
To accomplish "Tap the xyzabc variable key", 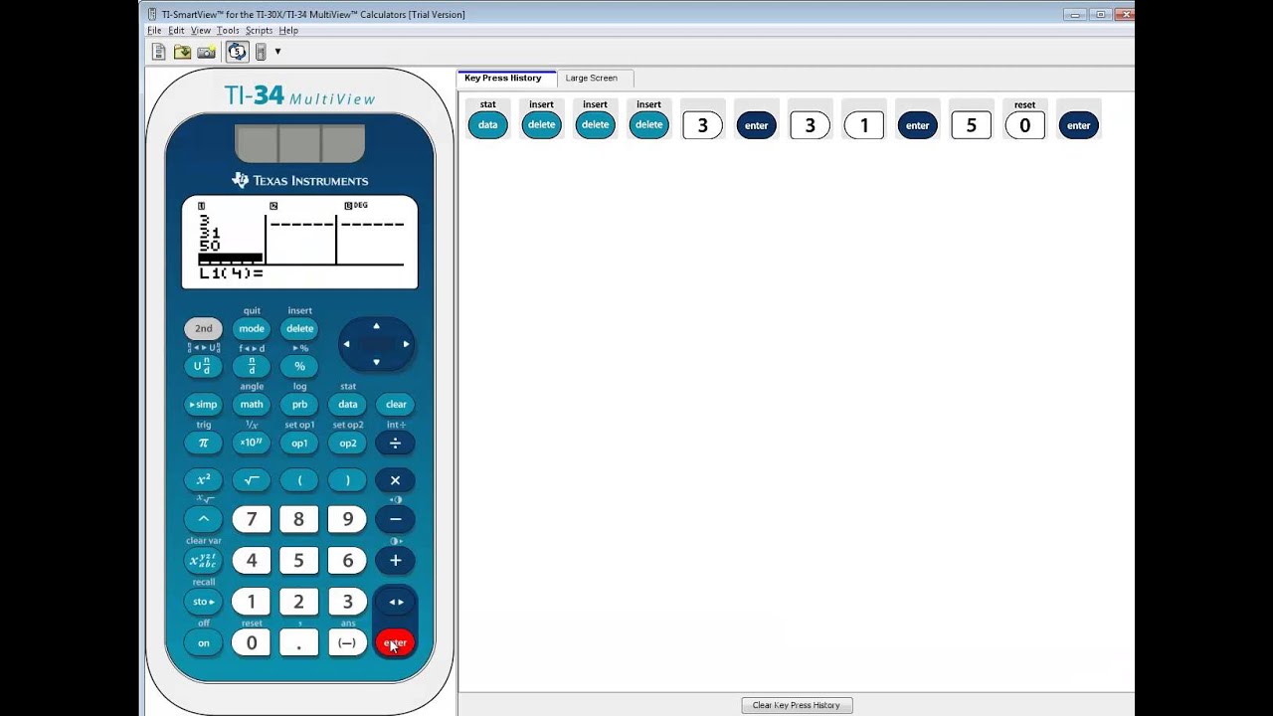I will click(203, 560).
